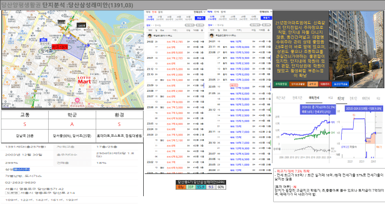This screenshot has width=385, height=216.
Task: Click the pink school marker on the map
Action: [77, 100]
